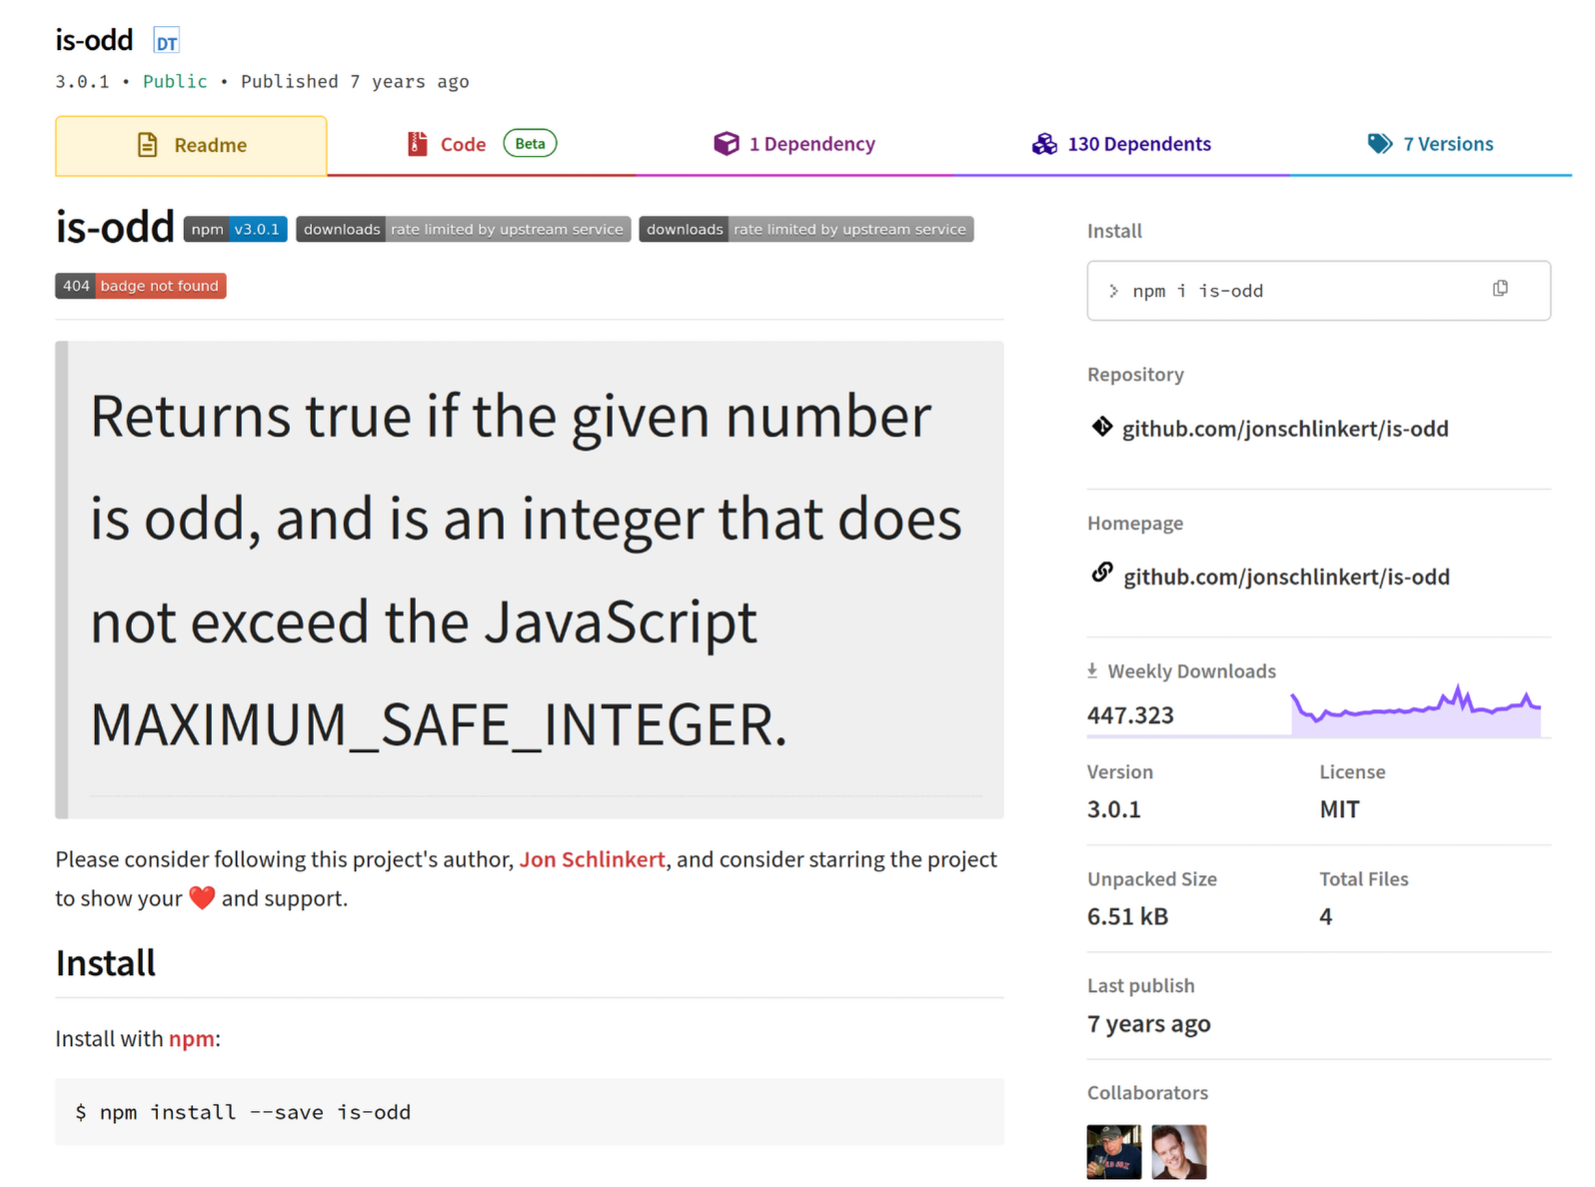Click the npm i is-odd install field
Image resolution: width=1595 pixels, height=1187 pixels.
[x=1318, y=291]
